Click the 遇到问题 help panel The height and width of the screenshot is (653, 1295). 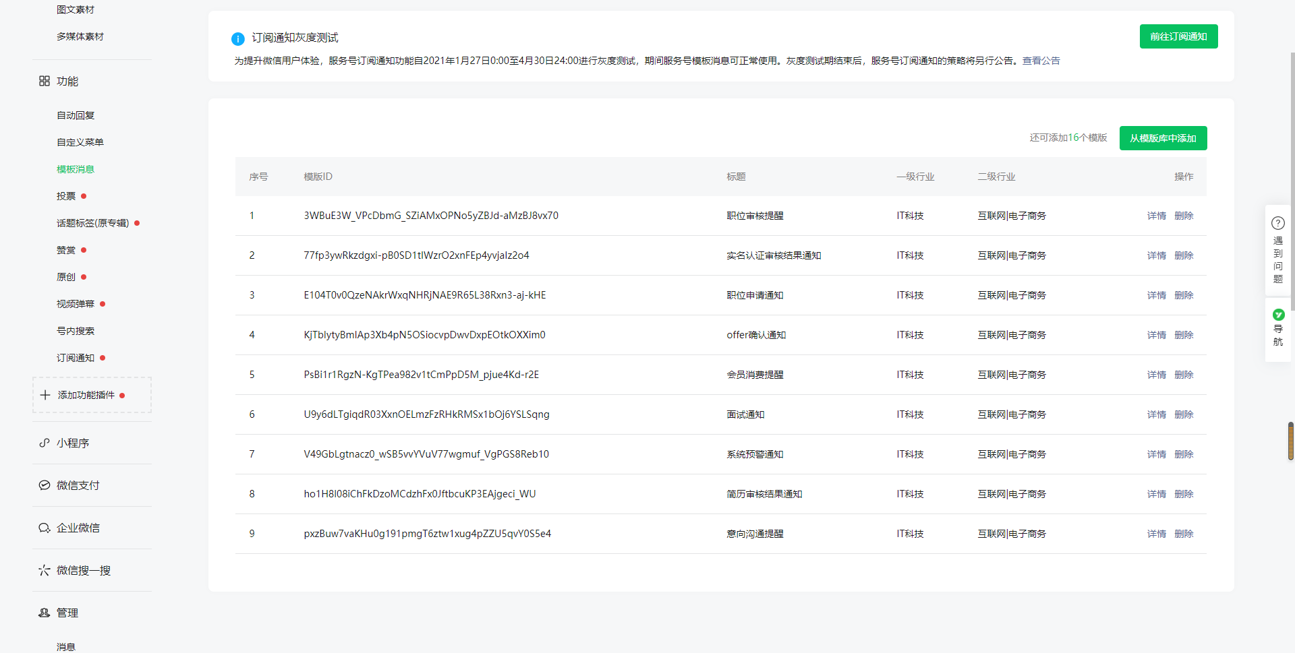(1278, 250)
